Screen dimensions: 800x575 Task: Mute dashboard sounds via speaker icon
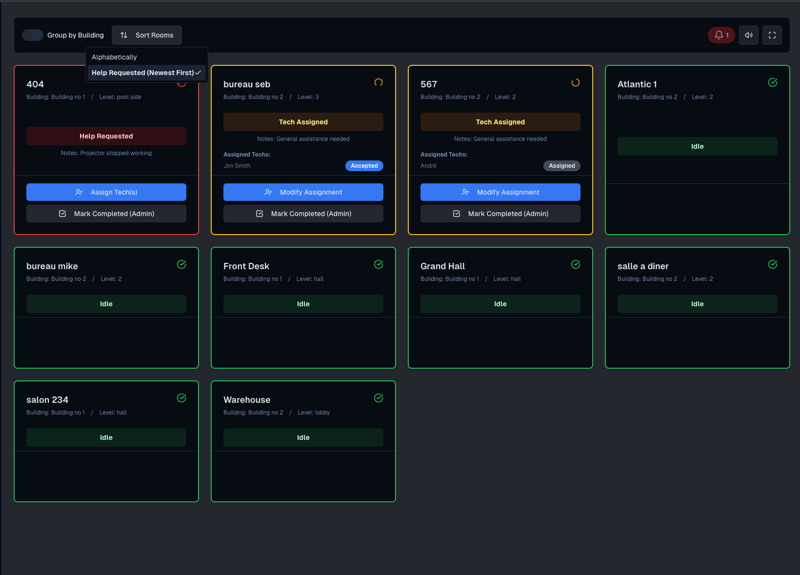point(748,35)
